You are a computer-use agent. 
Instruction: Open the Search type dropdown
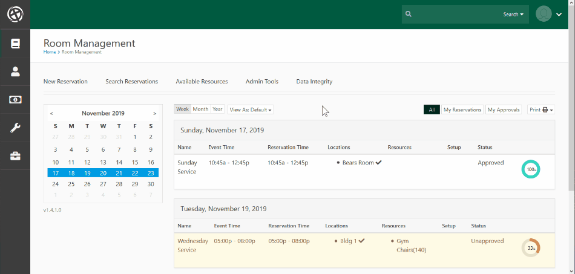513,15
